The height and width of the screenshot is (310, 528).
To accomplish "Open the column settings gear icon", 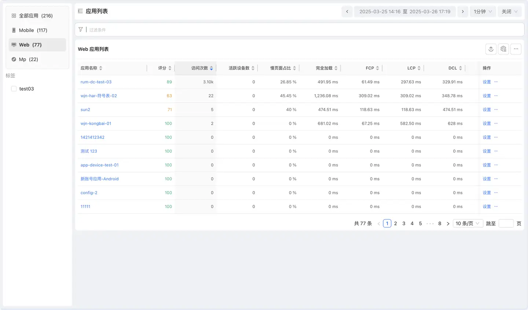I will click(x=503, y=49).
